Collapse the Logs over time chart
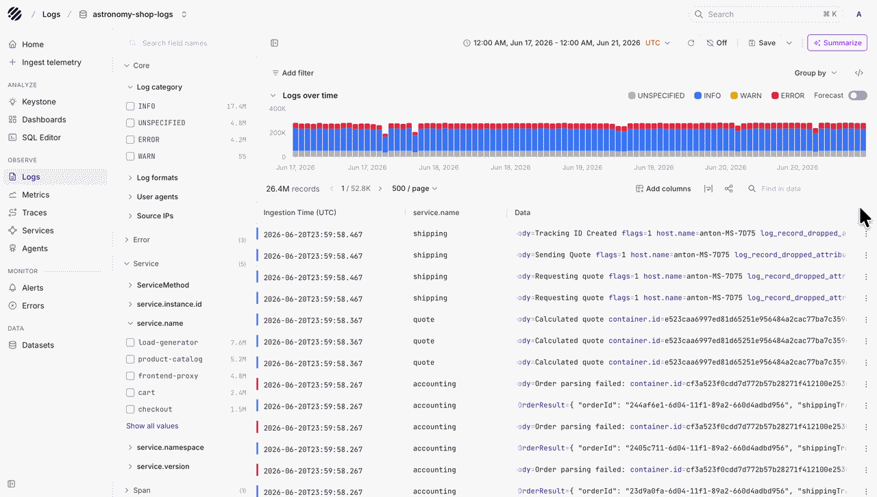This screenshot has height=497, width=877. (x=273, y=96)
